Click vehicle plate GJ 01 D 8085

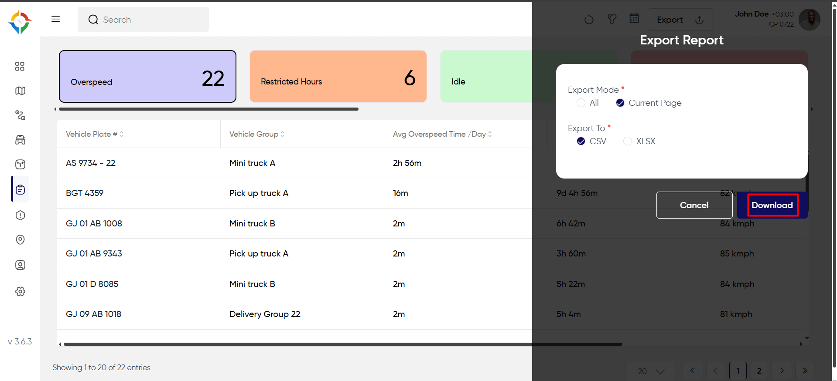pos(92,284)
